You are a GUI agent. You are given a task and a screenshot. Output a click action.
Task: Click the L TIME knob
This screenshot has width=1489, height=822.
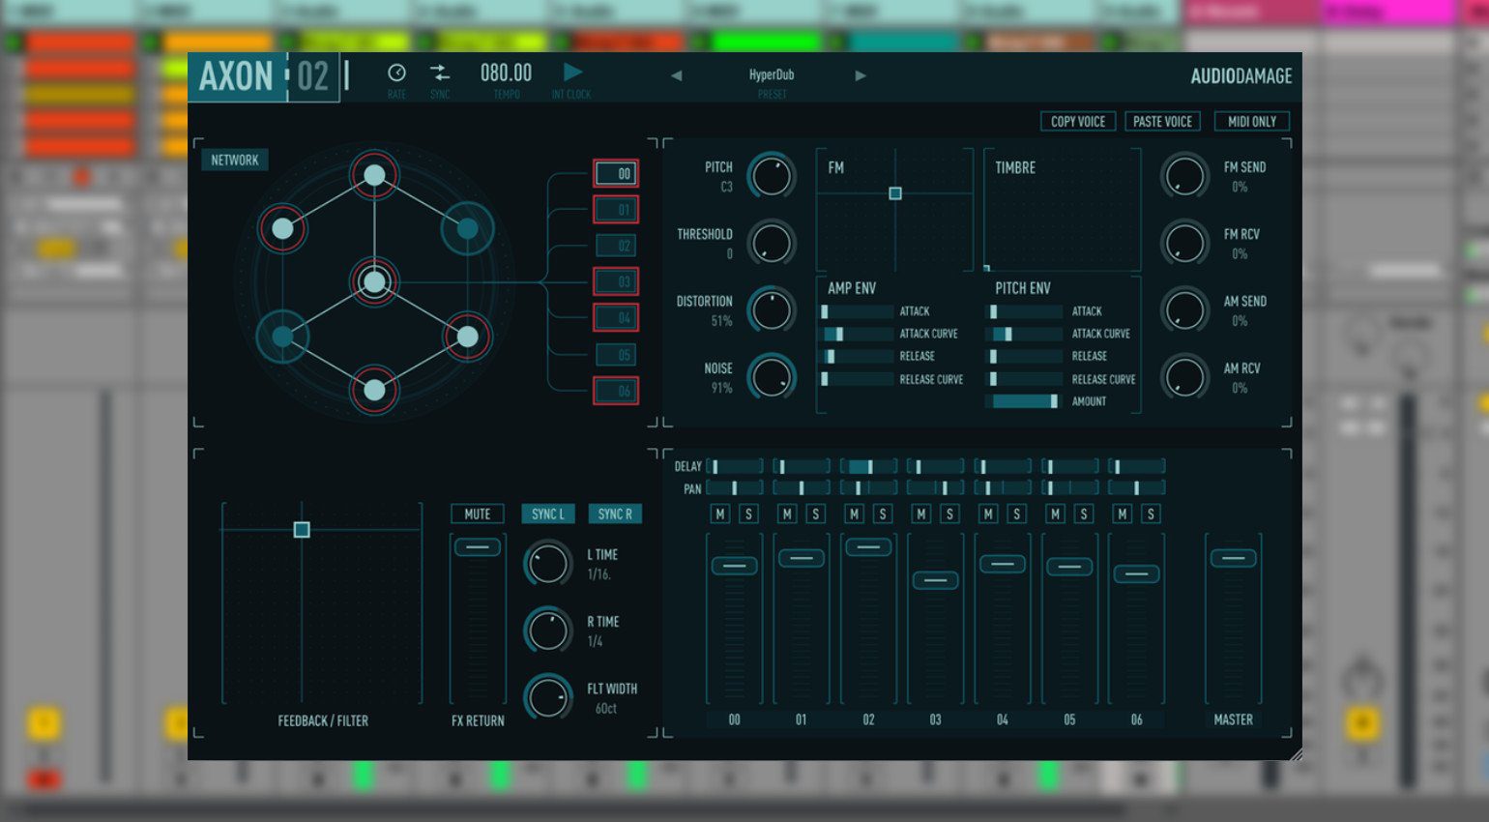pos(548,564)
